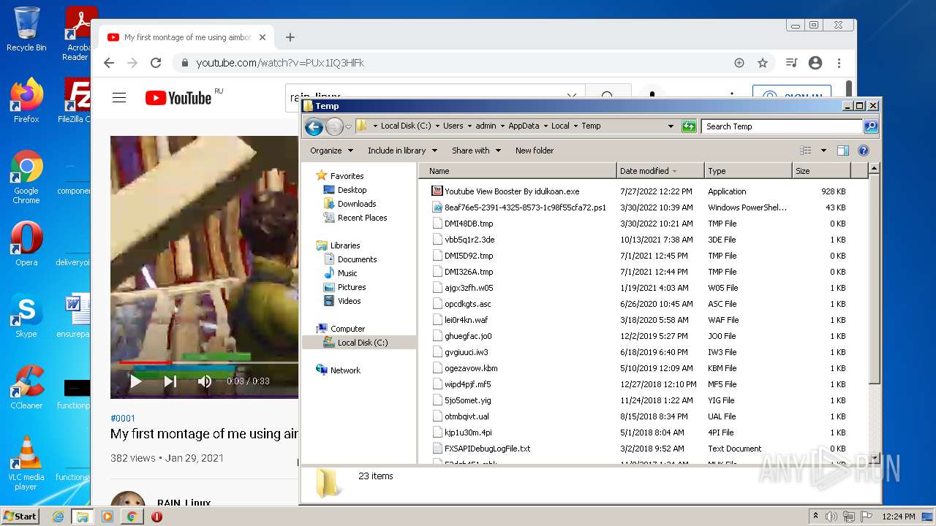Screen dimensions: 936x526
Task: Click #0001 hashtag link
Action: coord(123,419)
